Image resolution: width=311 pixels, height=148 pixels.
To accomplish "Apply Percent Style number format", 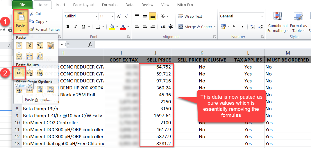I will (234, 27).
